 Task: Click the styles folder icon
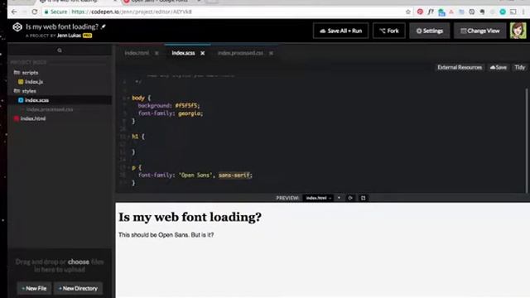coord(17,91)
